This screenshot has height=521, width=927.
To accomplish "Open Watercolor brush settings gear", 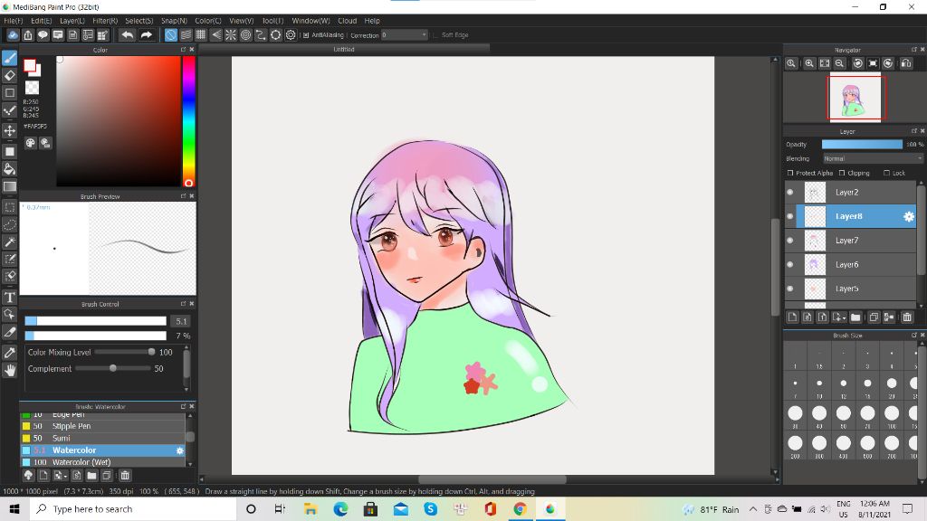I will 180,450.
